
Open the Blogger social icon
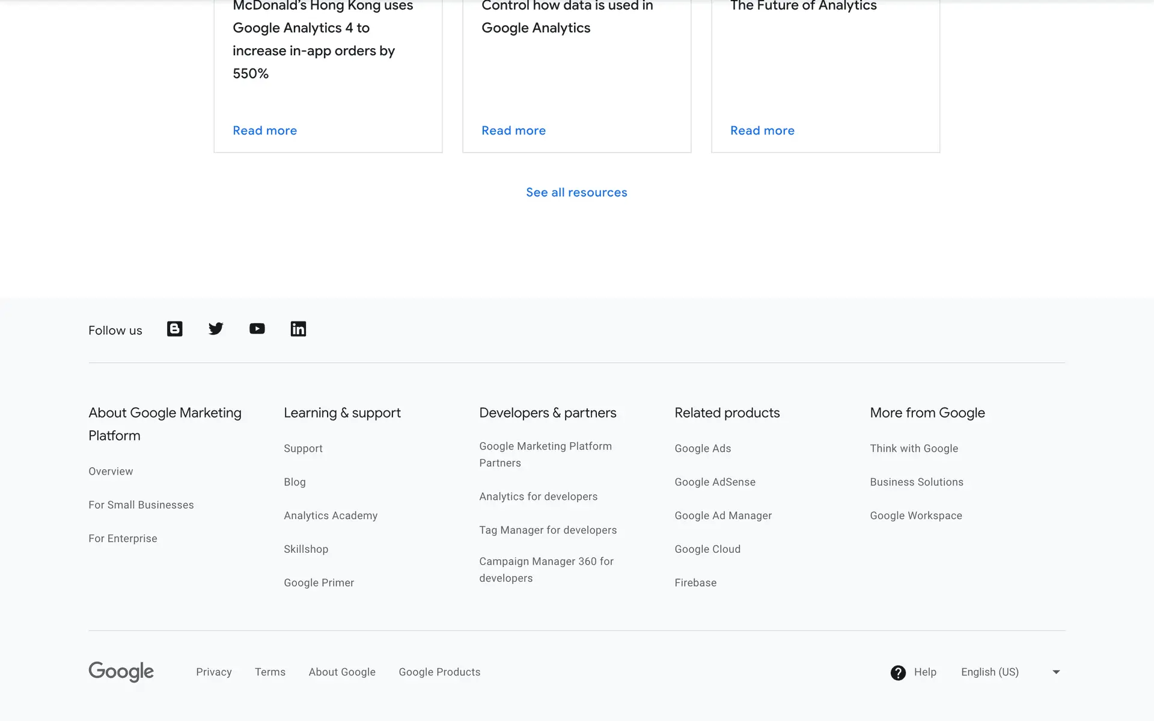(174, 329)
